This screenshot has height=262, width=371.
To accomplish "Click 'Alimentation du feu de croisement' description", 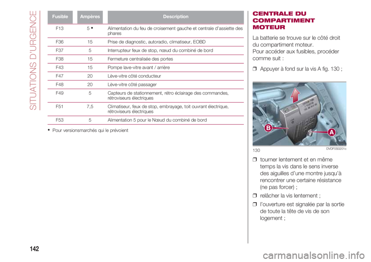I will [175, 31].
